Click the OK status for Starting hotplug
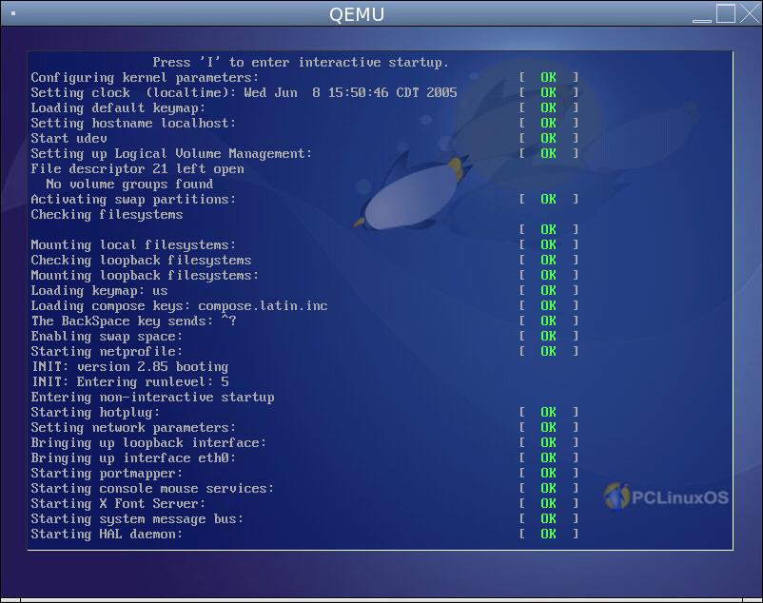The height and width of the screenshot is (603, 763). click(x=548, y=412)
